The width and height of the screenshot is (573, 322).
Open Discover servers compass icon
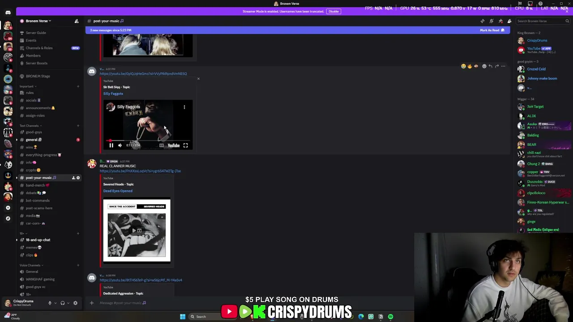click(x=8, y=218)
